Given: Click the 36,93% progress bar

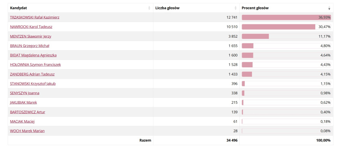Looking at the screenshot, I should [x=286, y=17].
